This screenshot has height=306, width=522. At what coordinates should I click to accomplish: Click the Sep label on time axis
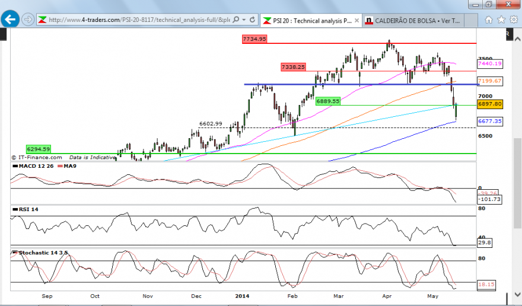click(47, 296)
